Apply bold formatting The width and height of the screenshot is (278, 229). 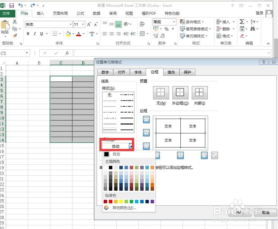pyautogui.click(x=28, y=34)
